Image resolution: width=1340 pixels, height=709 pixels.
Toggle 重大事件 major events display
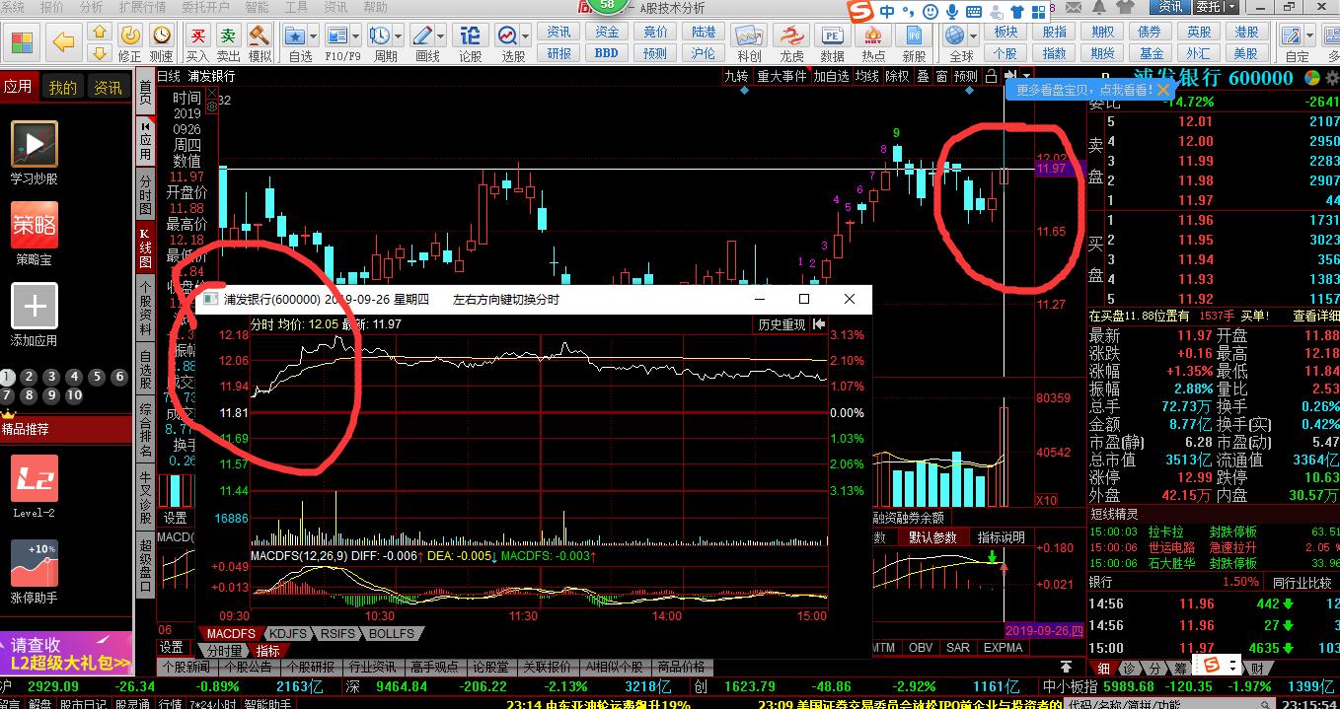click(782, 76)
